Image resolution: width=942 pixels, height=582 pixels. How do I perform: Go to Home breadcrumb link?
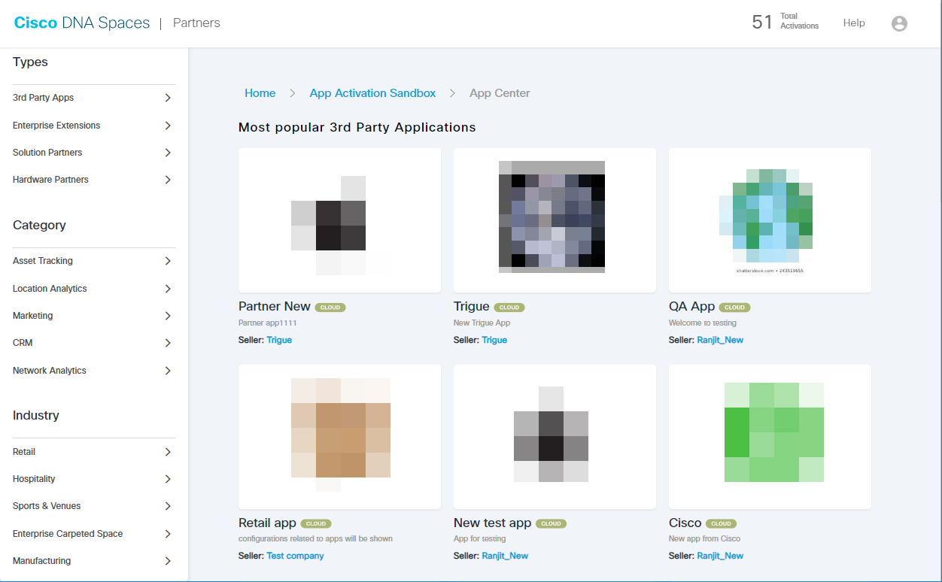(x=260, y=93)
